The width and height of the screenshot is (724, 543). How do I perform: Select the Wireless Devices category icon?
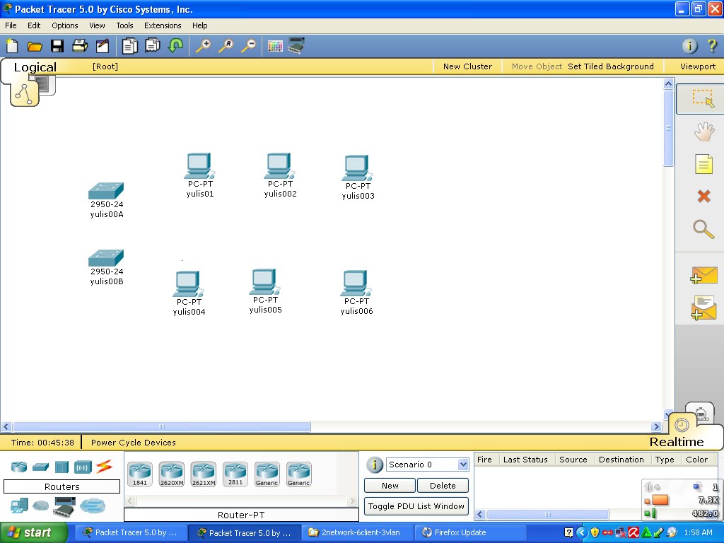83,467
